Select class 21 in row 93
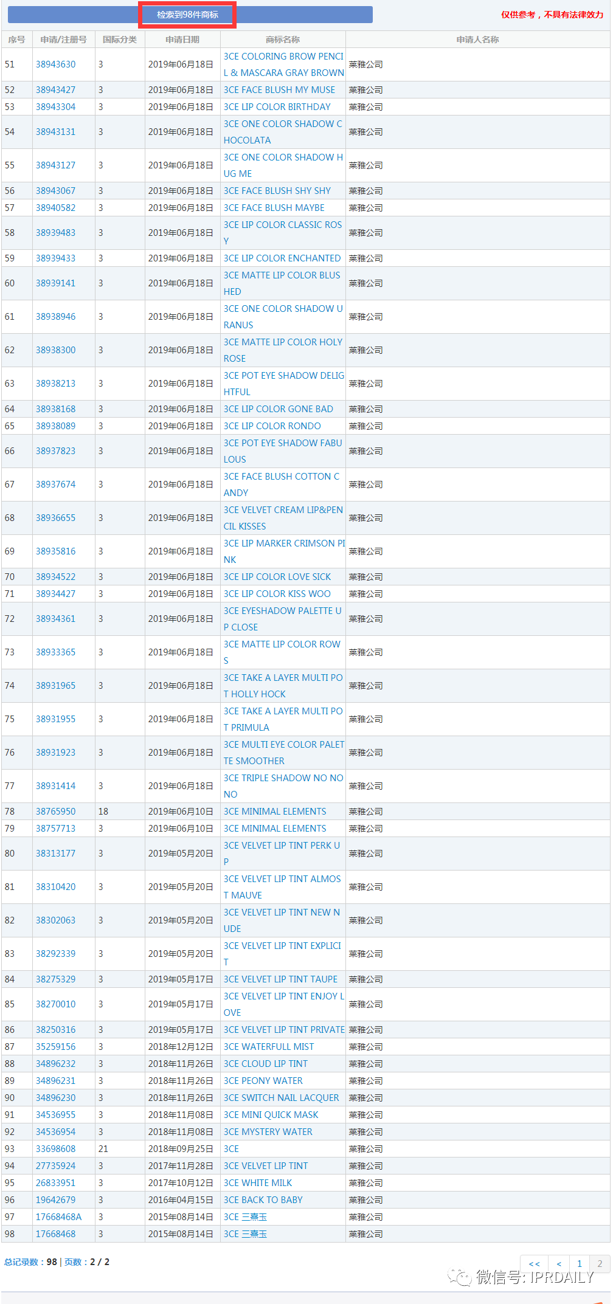The height and width of the screenshot is (1304, 613). (x=103, y=1149)
